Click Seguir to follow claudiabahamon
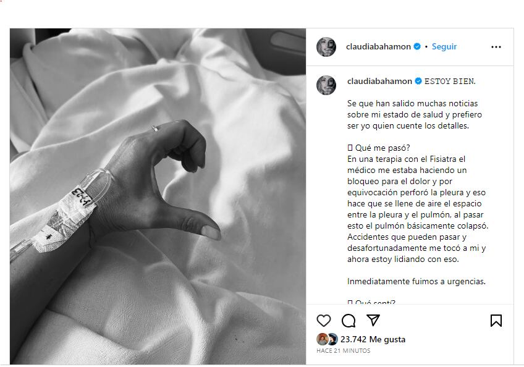This screenshot has height=367, width=524. 444,46
